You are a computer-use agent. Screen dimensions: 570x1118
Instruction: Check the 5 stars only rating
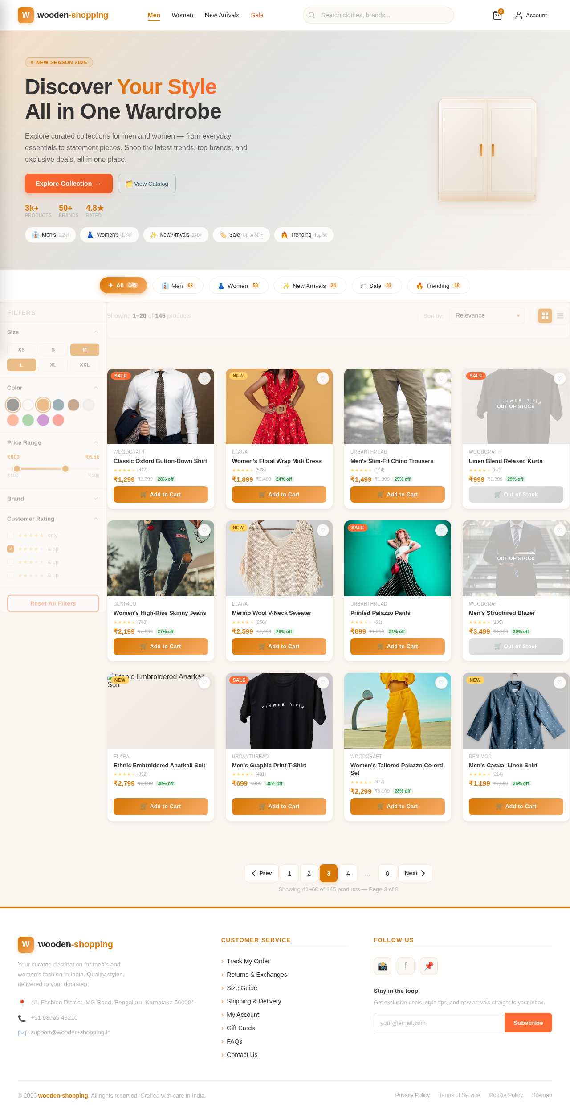click(x=11, y=536)
